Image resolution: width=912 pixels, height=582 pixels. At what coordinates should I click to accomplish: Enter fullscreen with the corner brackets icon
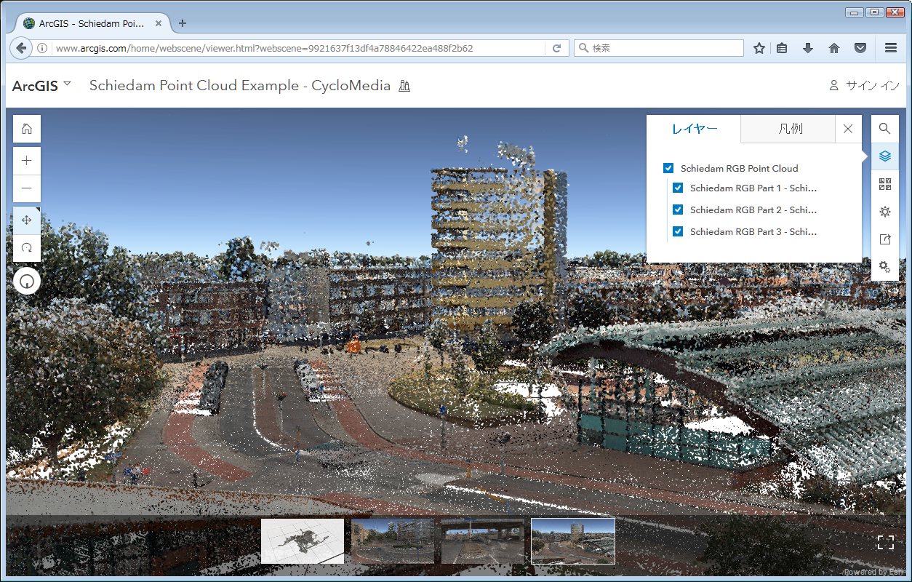885,542
